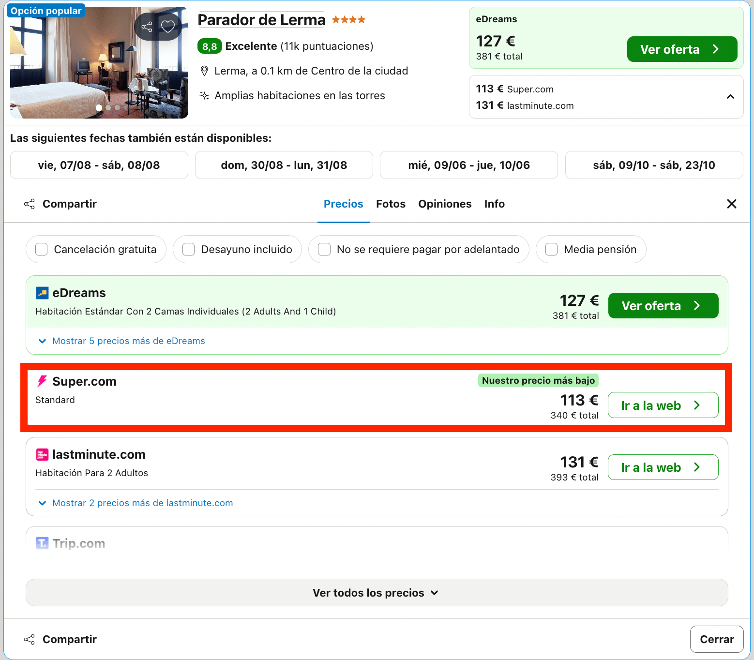Favorite the hotel with the heart icon
The image size is (754, 660).
[x=168, y=27]
